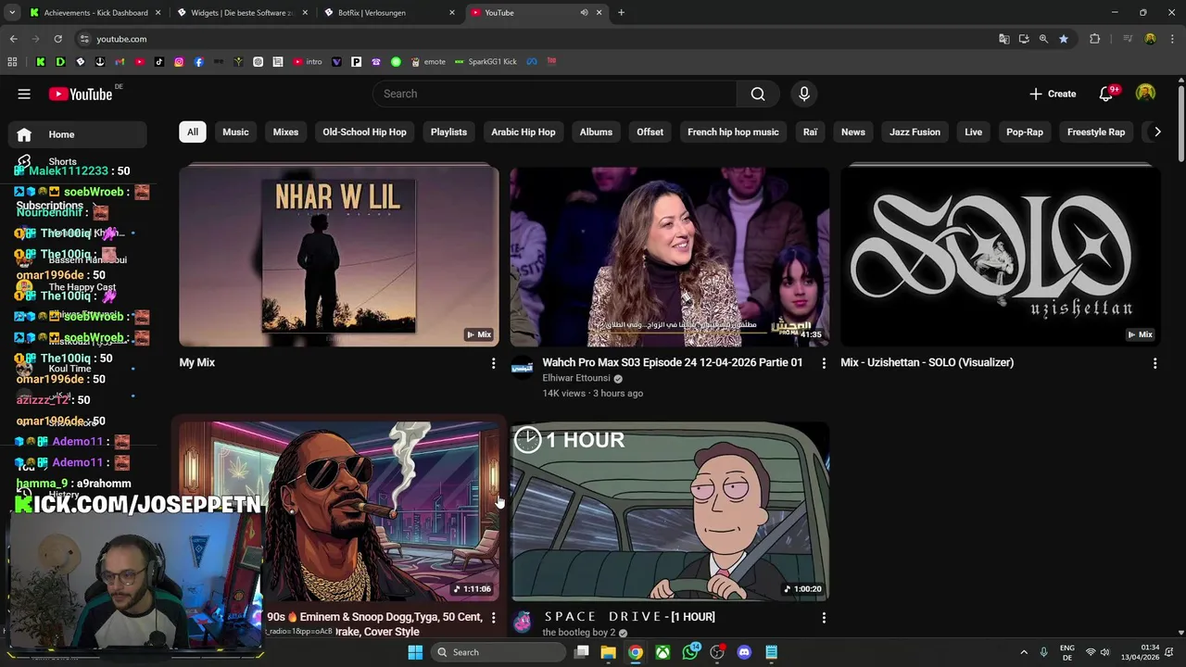Play the SPACE DRIVE 1 HOUR thumbnail
Image resolution: width=1186 pixels, height=667 pixels.
tap(670, 511)
